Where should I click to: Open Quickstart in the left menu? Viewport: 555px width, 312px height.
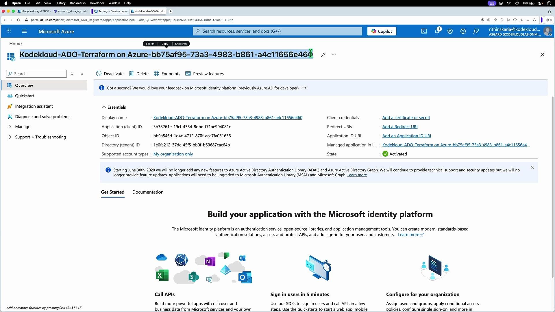click(x=25, y=96)
